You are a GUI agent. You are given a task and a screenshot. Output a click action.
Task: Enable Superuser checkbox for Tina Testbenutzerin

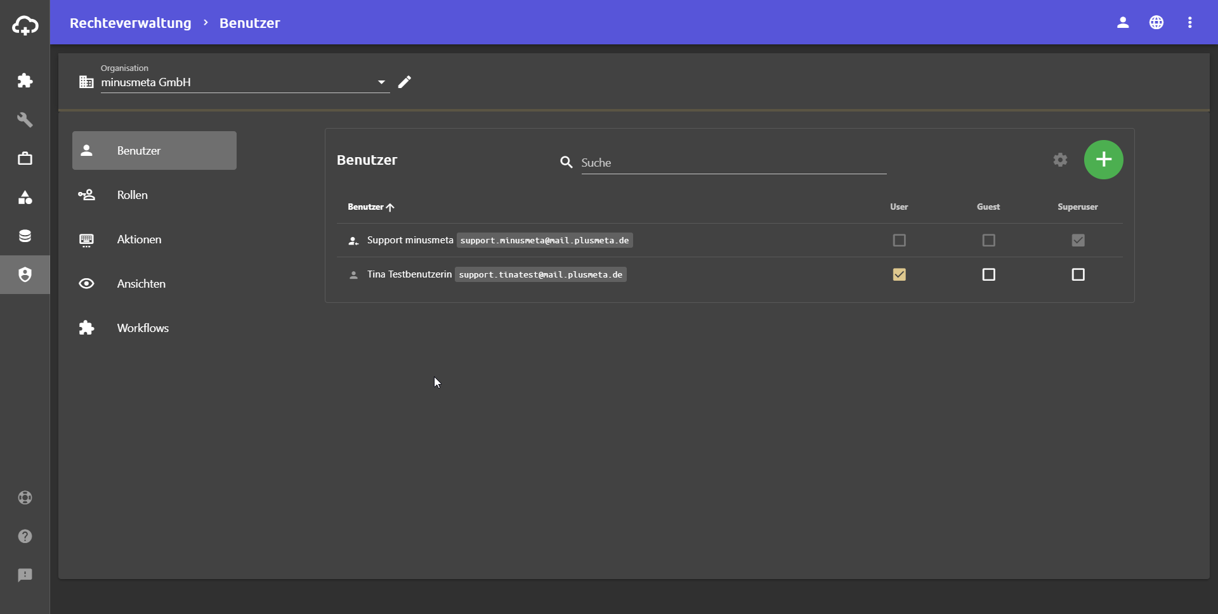pyautogui.click(x=1078, y=274)
